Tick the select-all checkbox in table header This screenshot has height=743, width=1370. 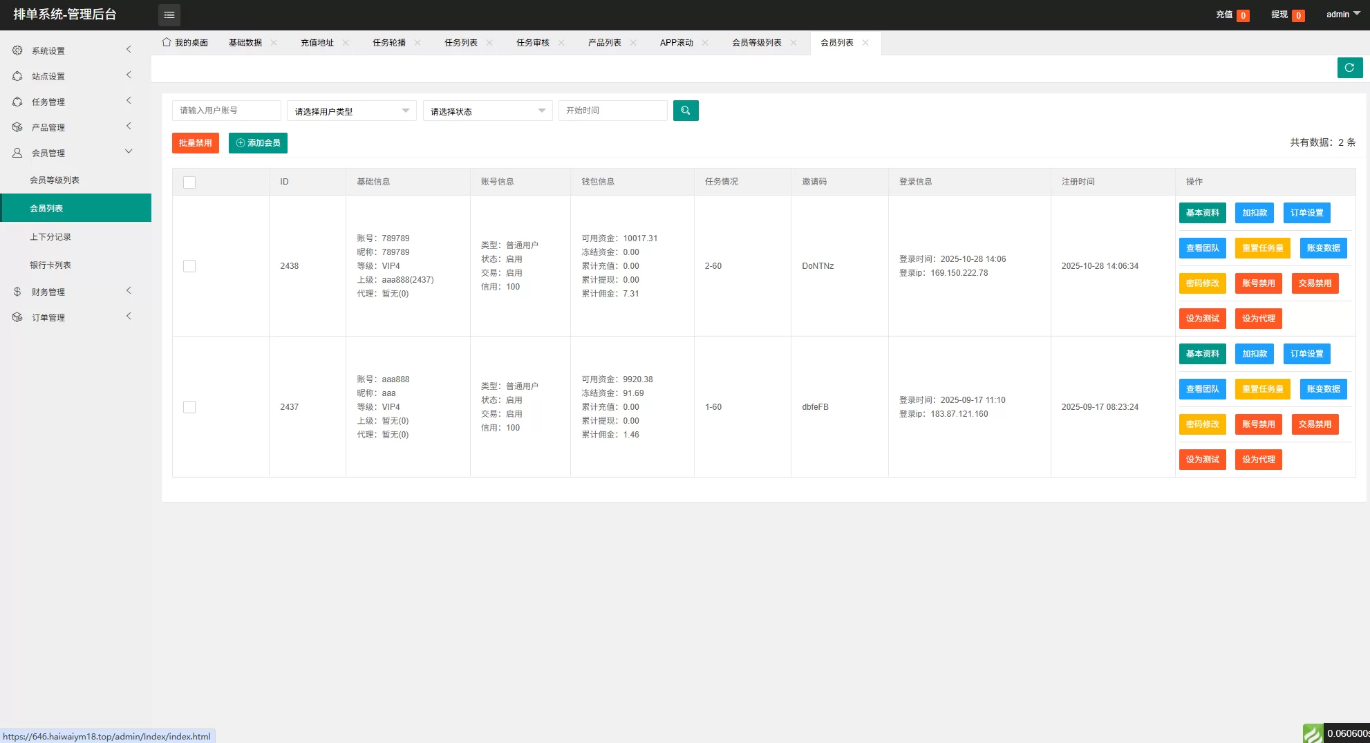(x=189, y=182)
